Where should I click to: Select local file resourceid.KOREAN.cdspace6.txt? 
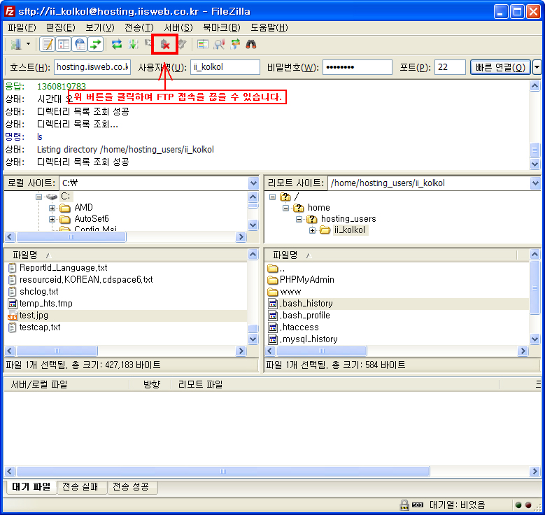pyautogui.click(x=86, y=280)
